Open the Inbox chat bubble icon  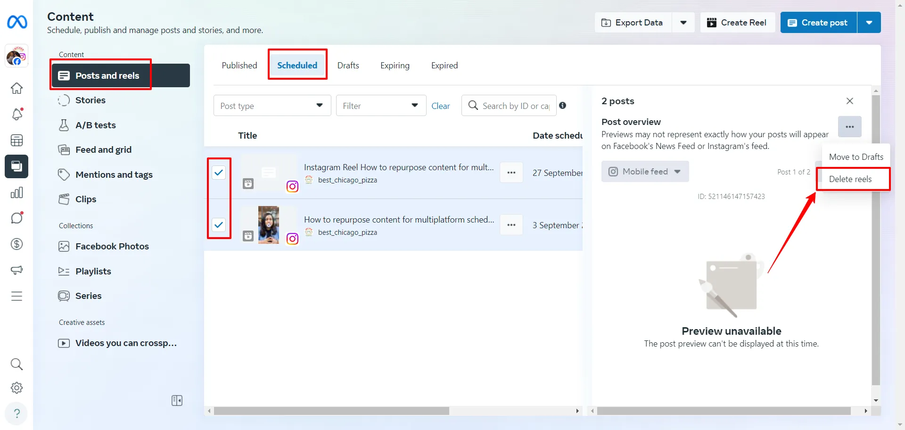17,218
